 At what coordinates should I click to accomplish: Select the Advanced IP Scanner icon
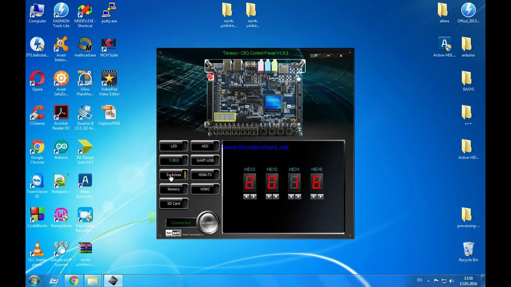click(61, 254)
